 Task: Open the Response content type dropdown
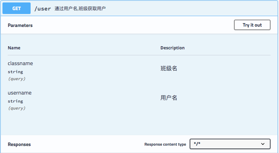click(230, 144)
